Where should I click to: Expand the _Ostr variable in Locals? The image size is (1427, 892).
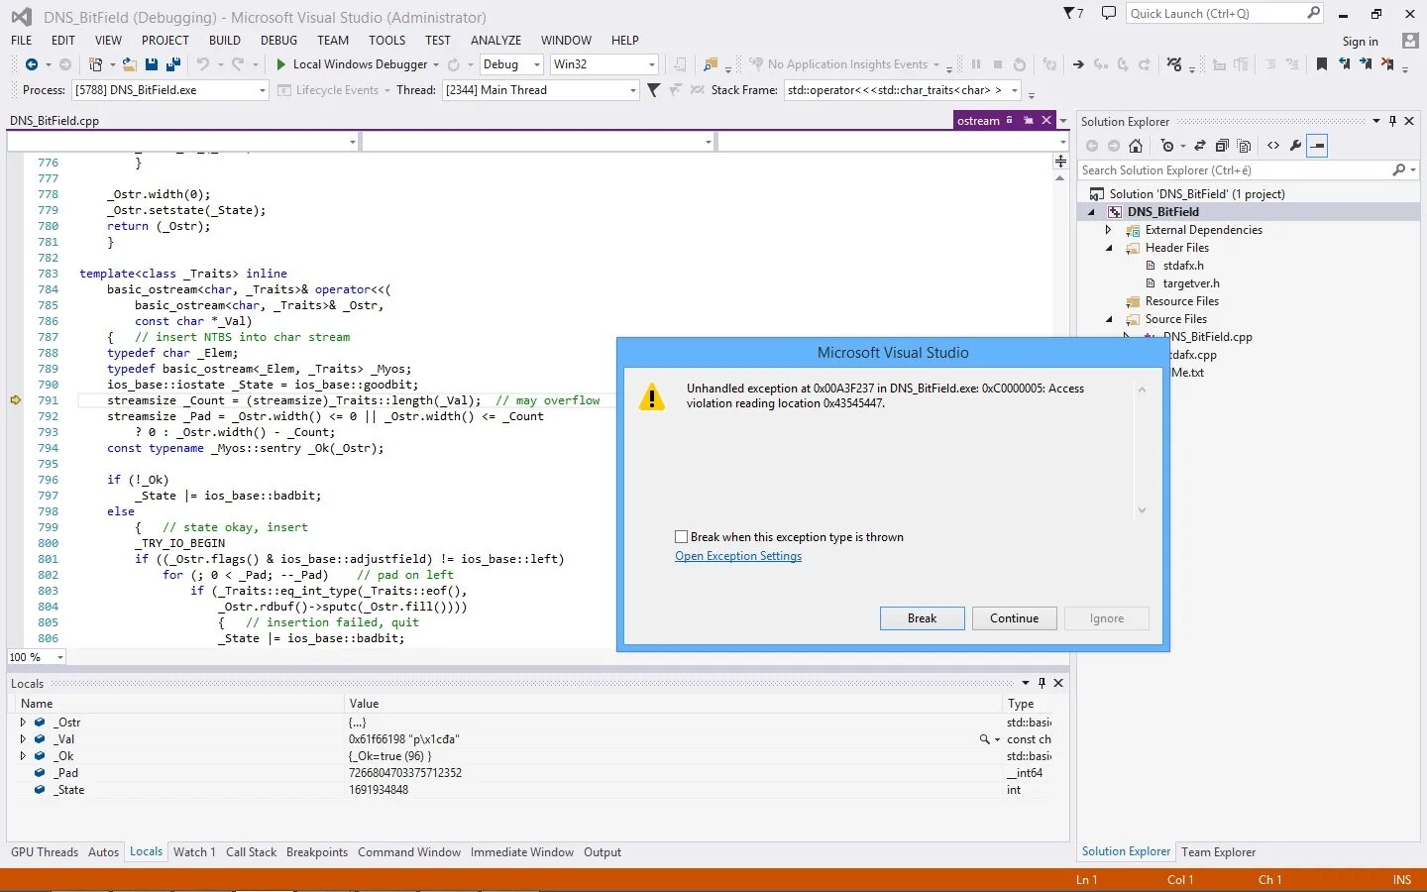(23, 723)
